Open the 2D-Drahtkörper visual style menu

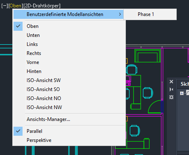point(42,6)
